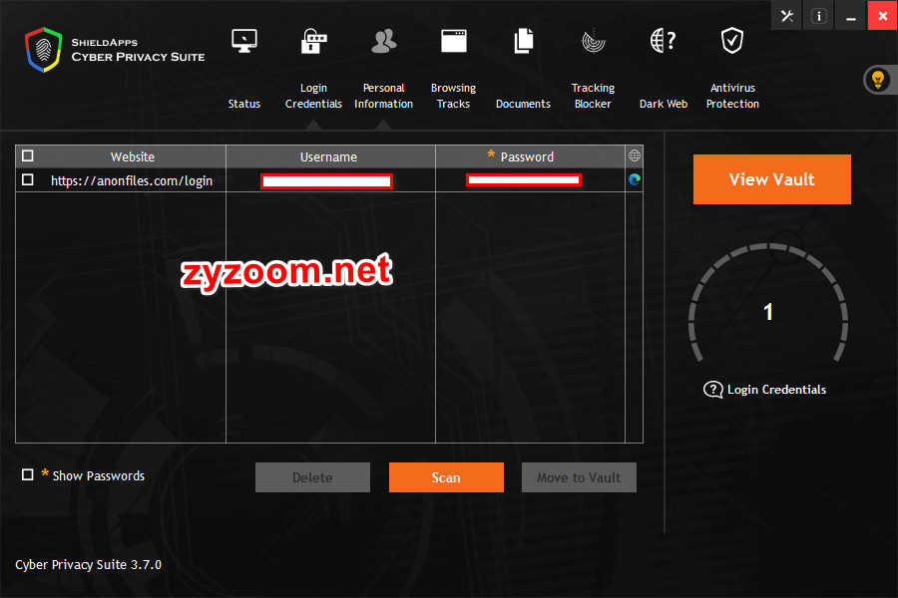The width and height of the screenshot is (898, 598).
Task: Open the settings tools wrench icon
Action: [x=787, y=16]
